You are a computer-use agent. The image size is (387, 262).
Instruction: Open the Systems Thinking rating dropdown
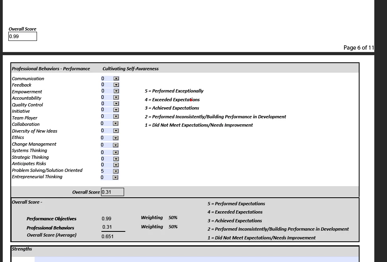(116, 152)
